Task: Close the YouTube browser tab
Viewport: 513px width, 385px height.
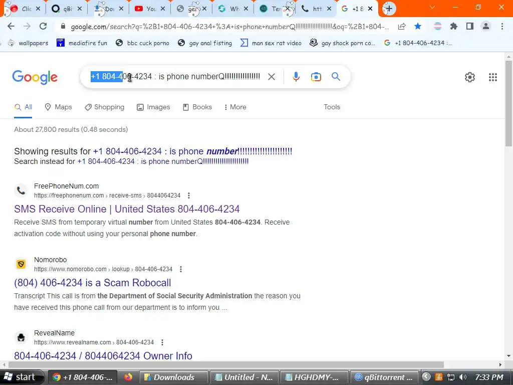Action: [x=163, y=9]
